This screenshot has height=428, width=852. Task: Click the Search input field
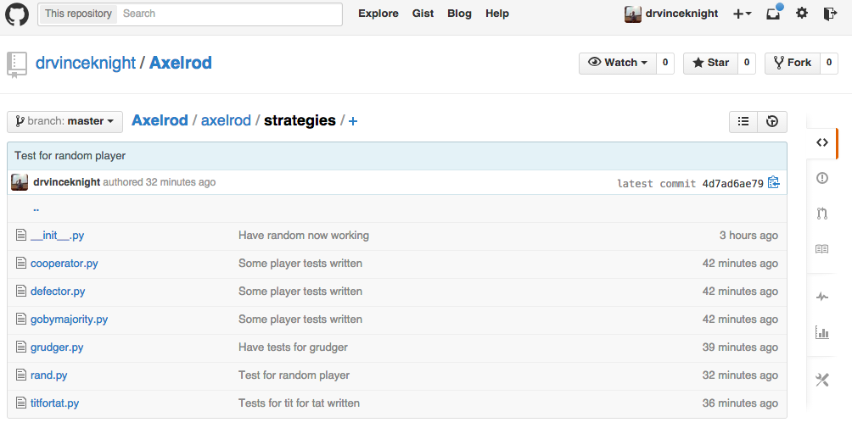(x=230, y=14)
